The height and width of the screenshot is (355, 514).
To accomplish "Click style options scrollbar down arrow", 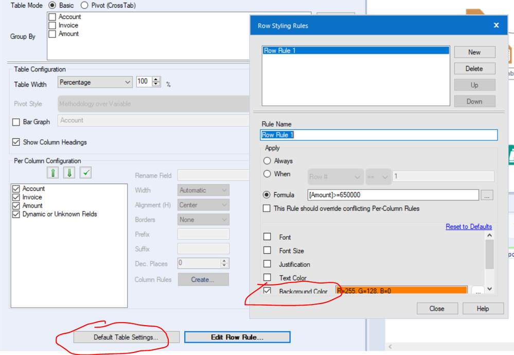I will [489, 289].
